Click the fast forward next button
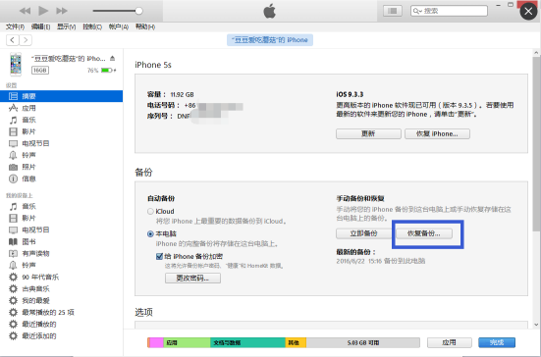The width and height of the screenshot is (541, 357). pos(62,11)
